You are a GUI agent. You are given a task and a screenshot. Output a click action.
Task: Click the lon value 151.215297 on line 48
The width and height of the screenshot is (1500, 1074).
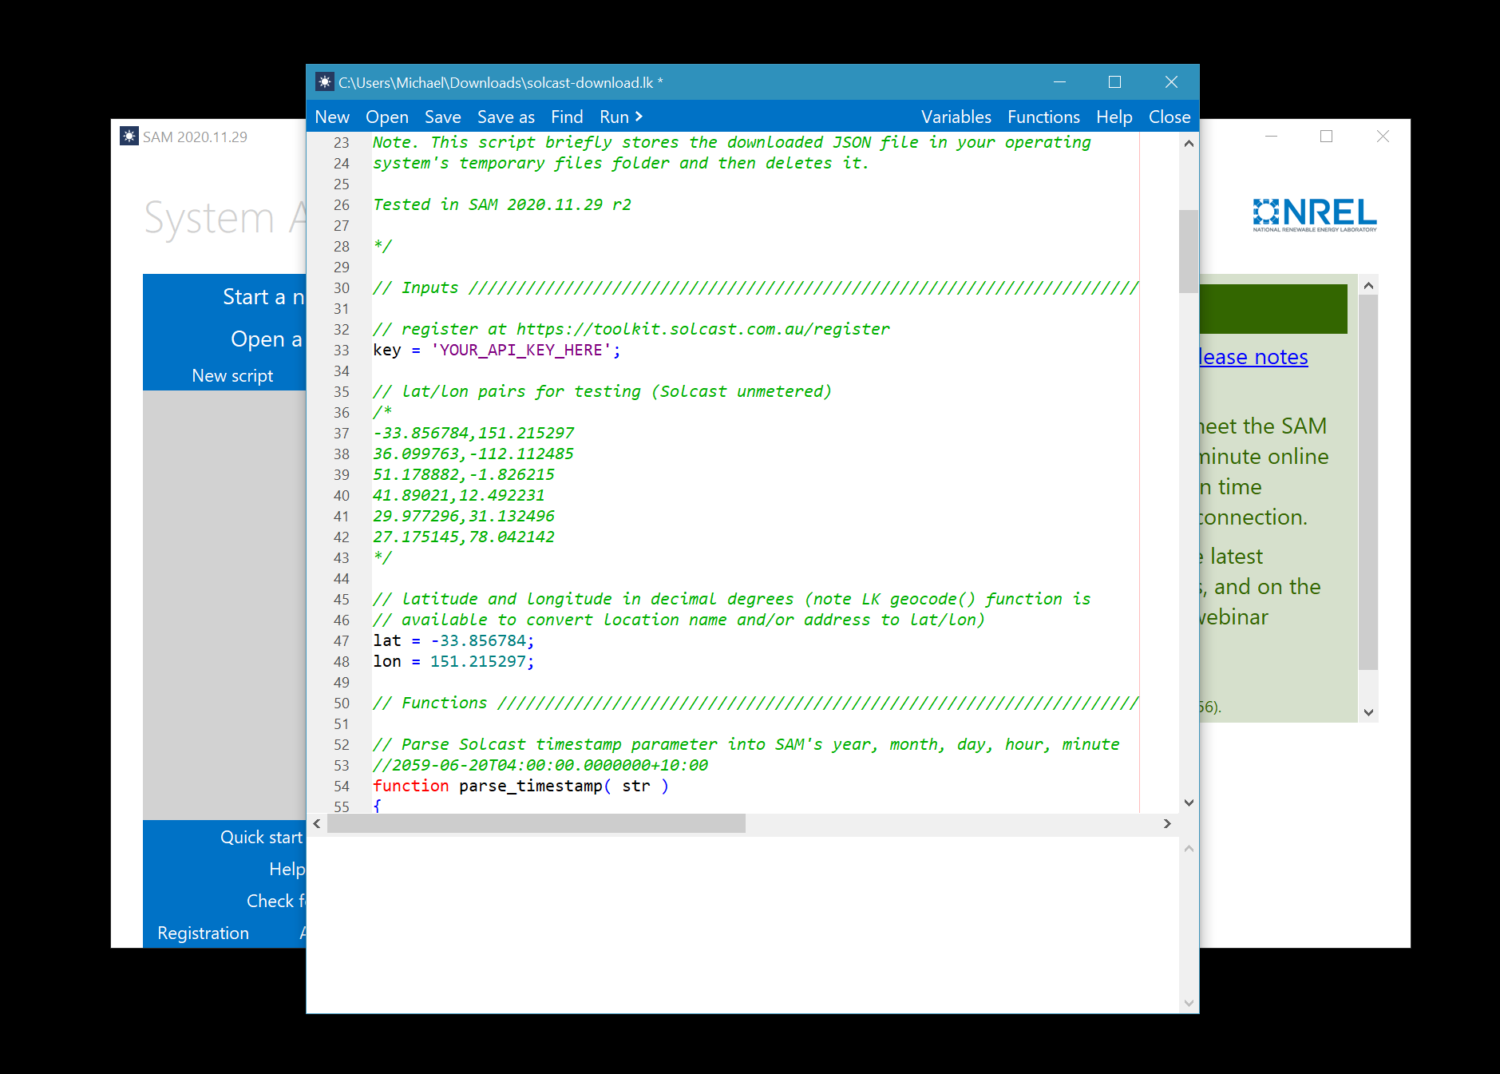(478, 661)
